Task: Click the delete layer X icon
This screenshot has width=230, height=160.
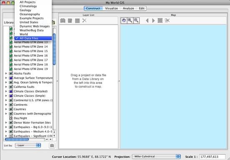Action: tap(84, 20)
